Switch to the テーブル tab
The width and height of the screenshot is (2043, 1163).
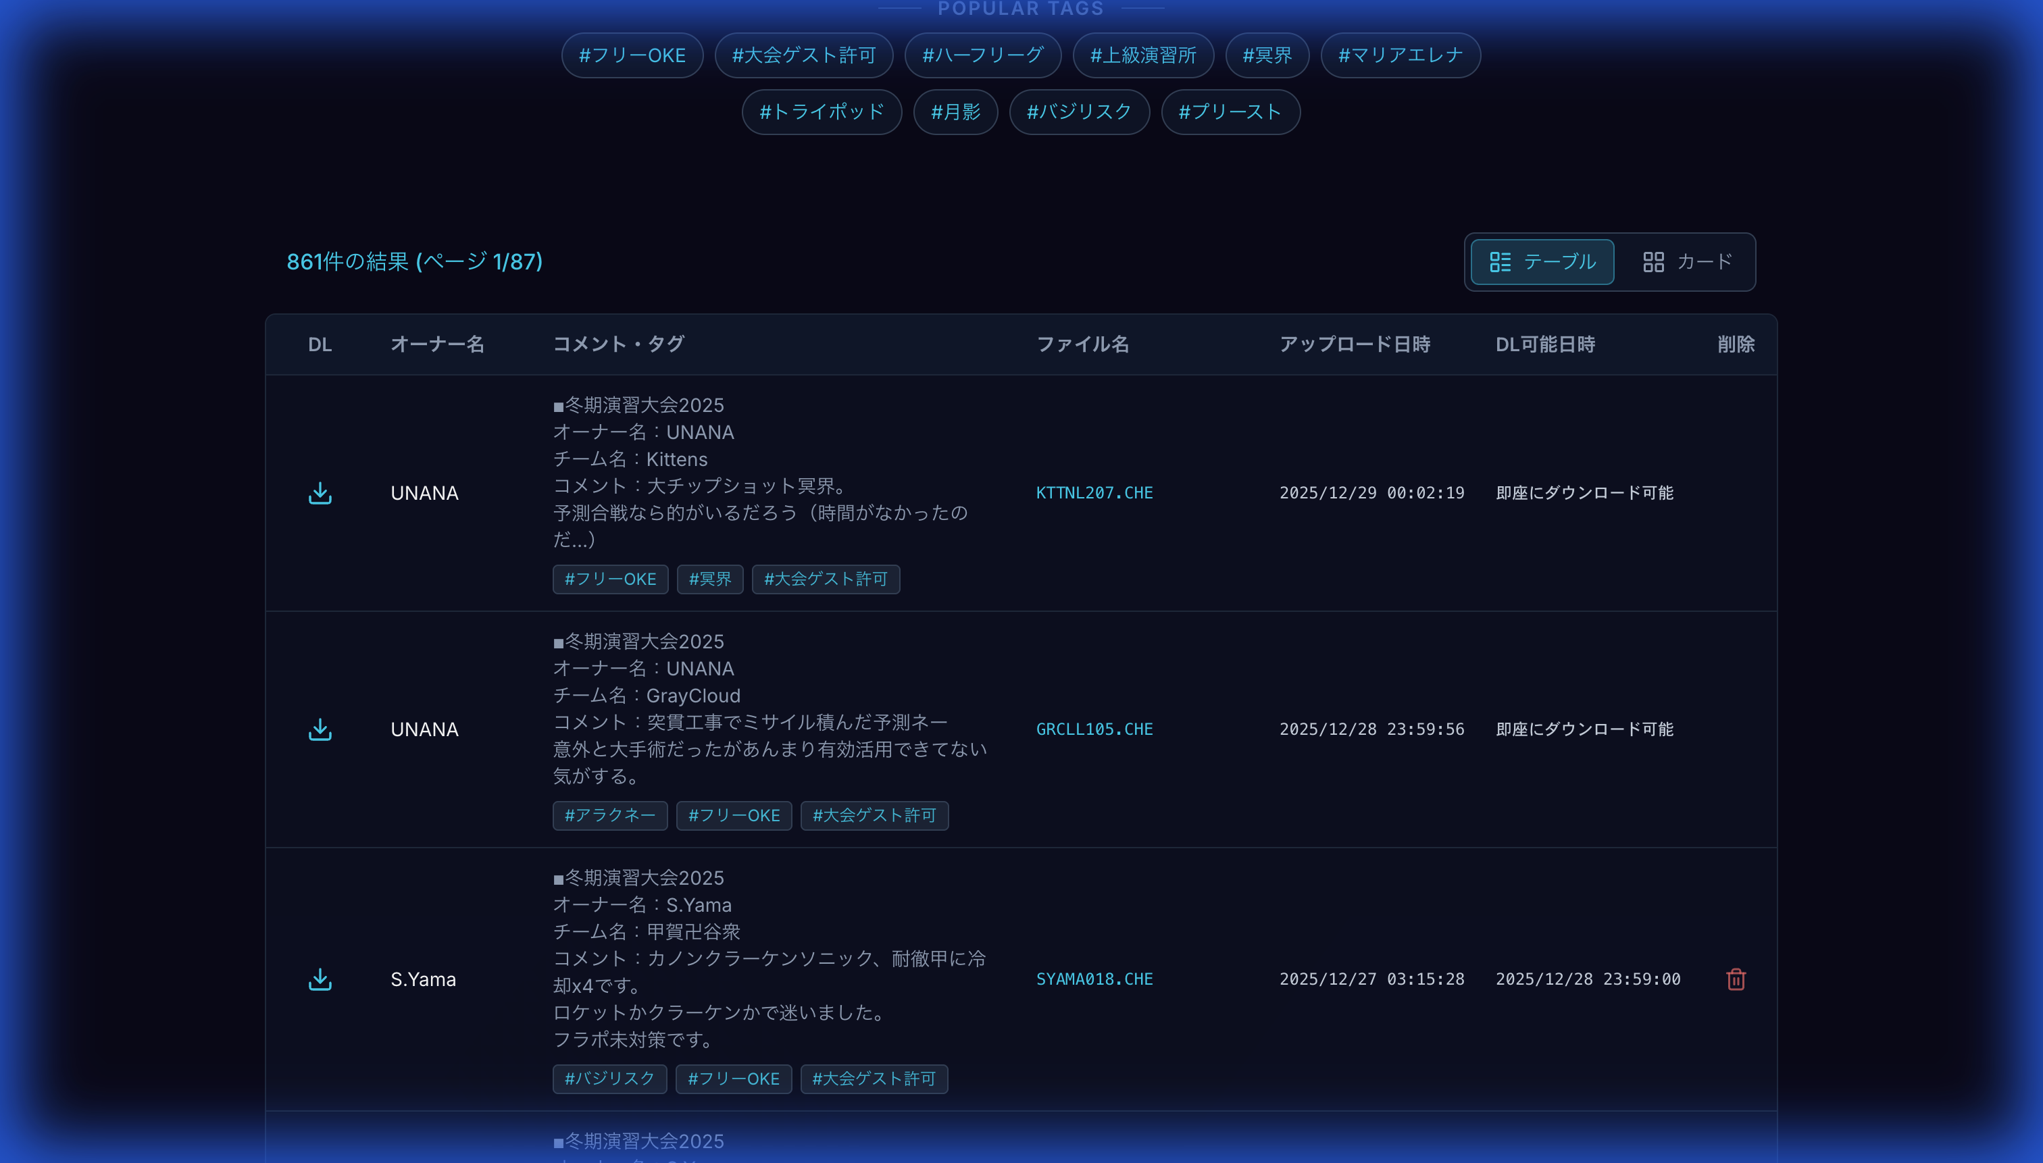pyautogui.click(x=1541, y=261)
